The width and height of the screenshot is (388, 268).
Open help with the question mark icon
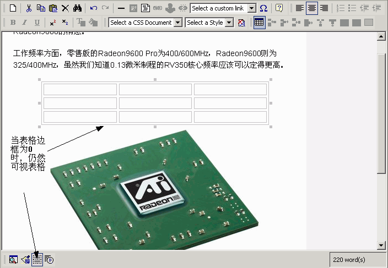[x=279, y=8]
